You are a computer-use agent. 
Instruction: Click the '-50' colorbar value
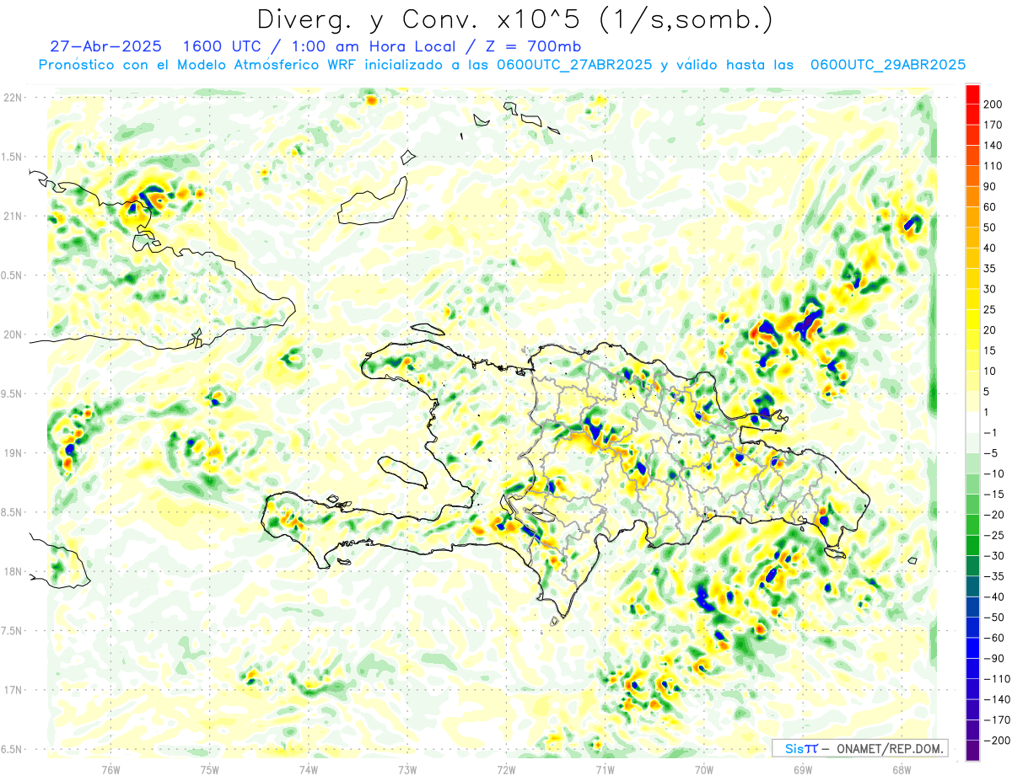993,618
